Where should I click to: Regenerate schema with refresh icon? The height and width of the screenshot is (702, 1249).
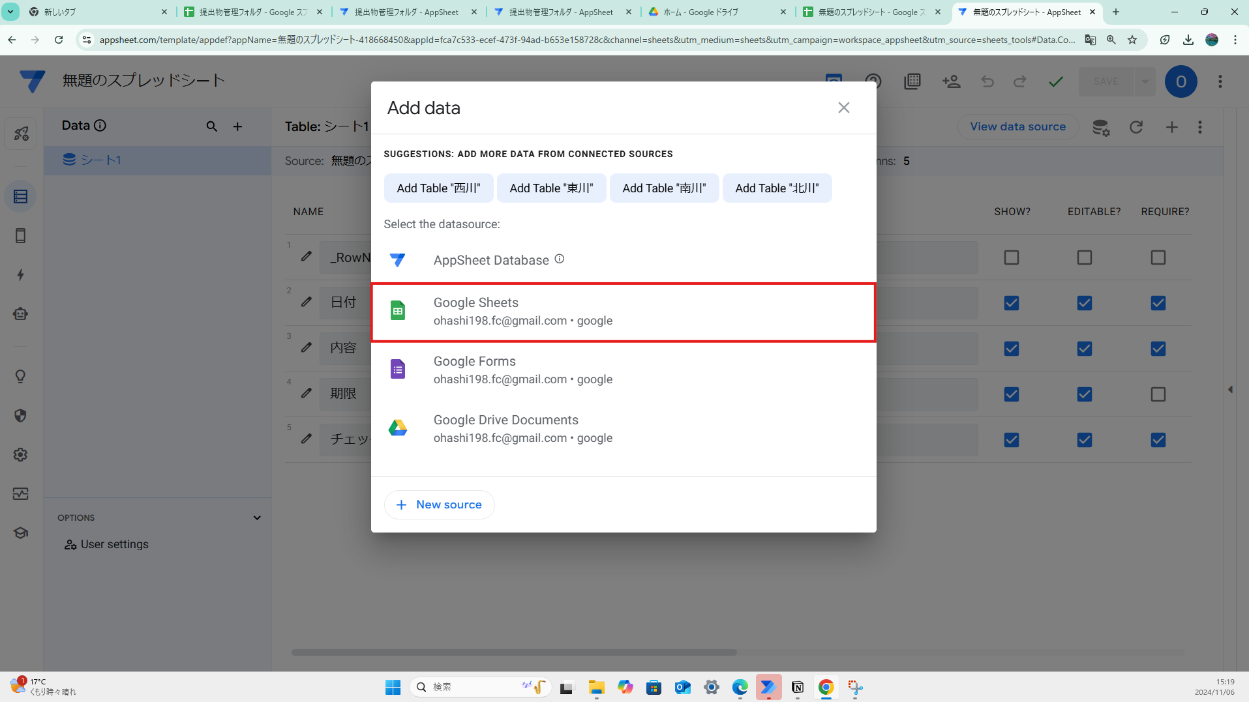point(1136,127)
